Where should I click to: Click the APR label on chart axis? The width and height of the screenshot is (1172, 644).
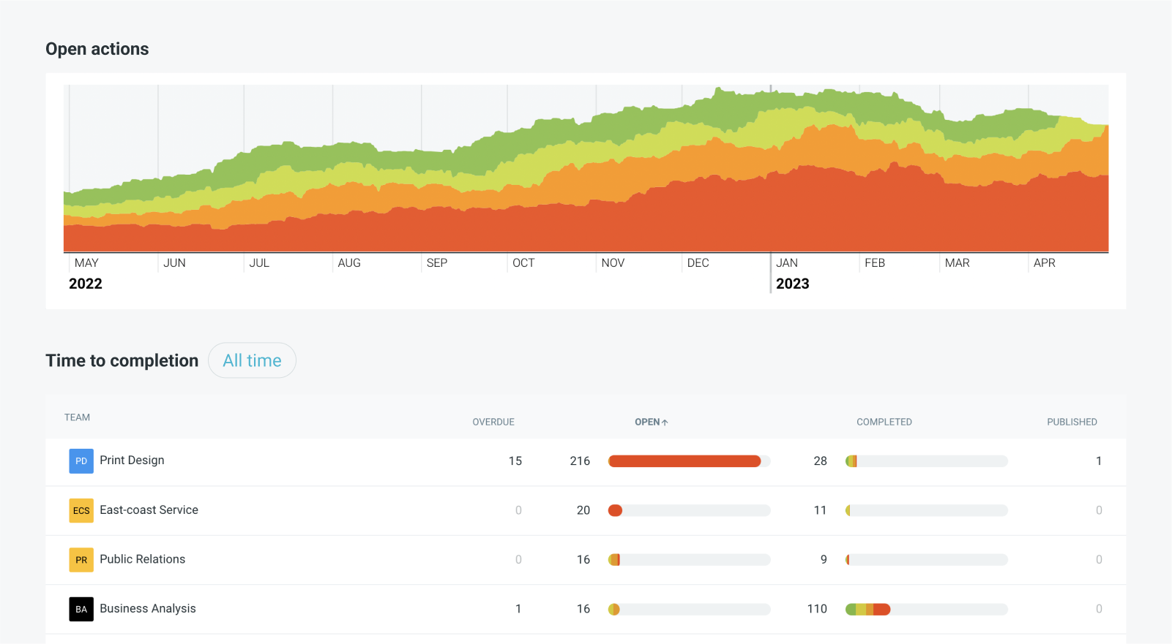(x=1045, y=263)
